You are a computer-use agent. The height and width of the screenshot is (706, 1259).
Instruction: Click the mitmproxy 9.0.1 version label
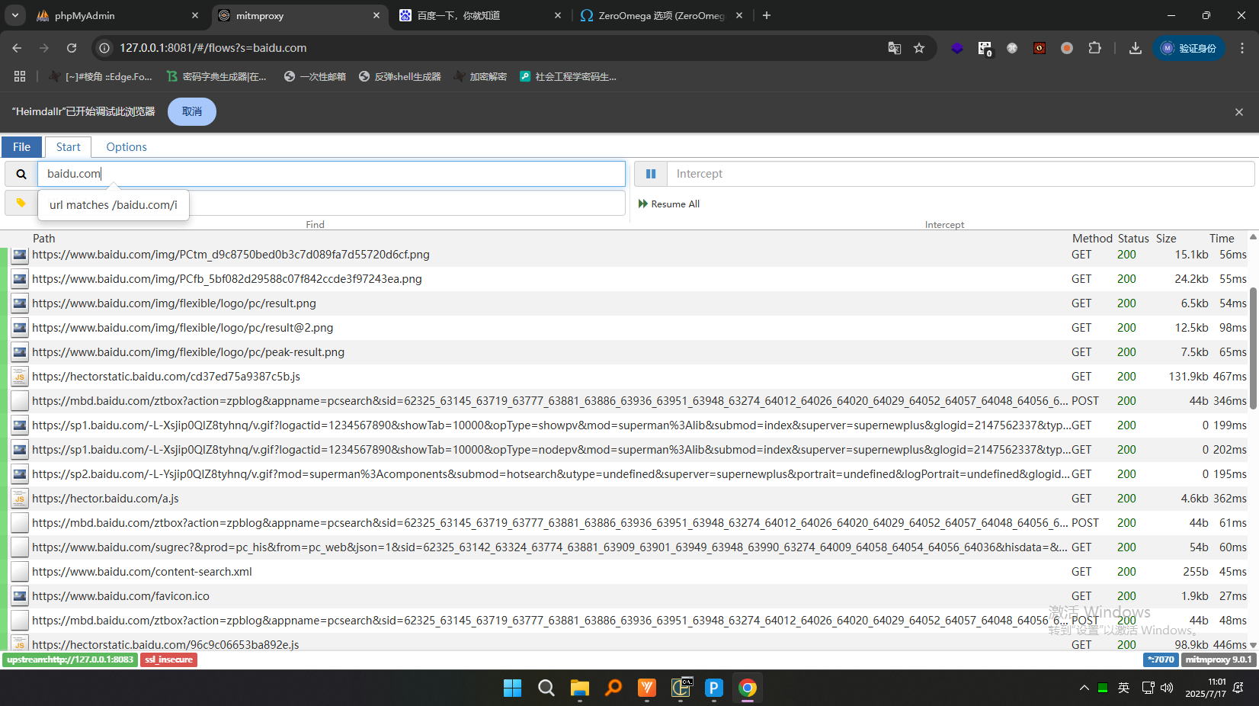pos(1219,659)
